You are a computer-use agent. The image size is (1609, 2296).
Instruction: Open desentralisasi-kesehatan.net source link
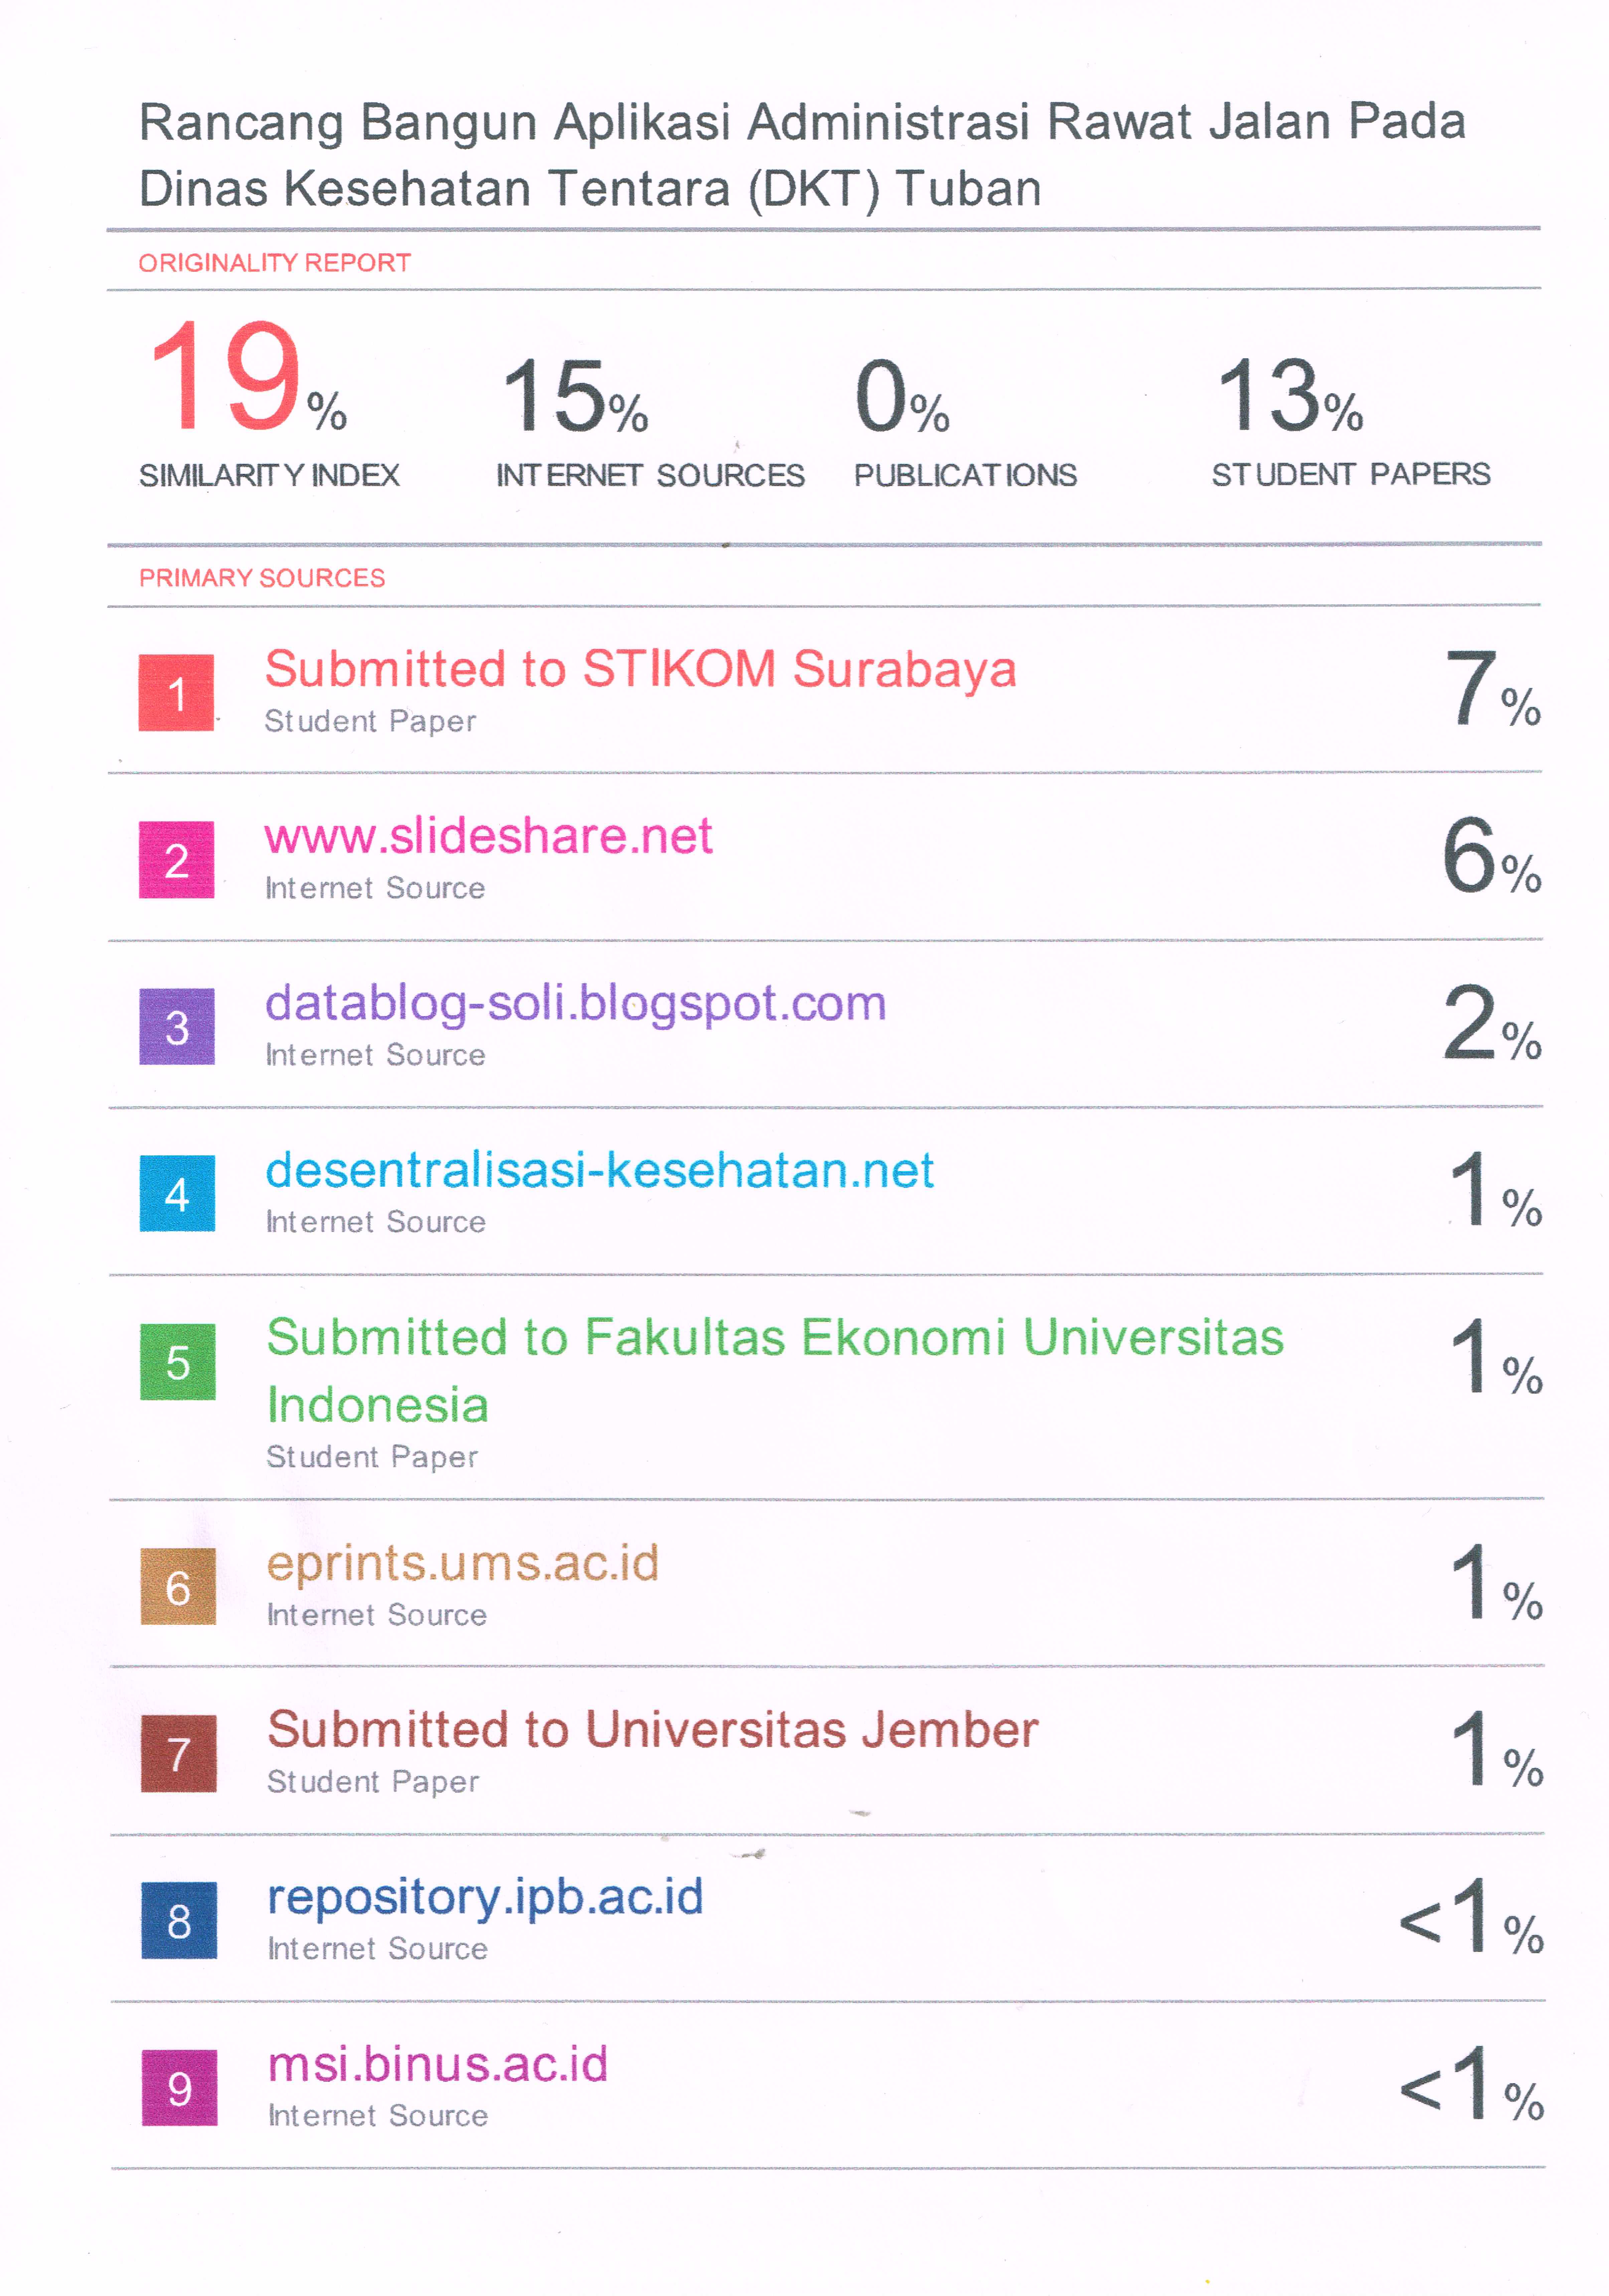tap(600, 1170)
